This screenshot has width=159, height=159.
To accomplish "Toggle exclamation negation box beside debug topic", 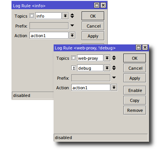I will click(74, 68).
